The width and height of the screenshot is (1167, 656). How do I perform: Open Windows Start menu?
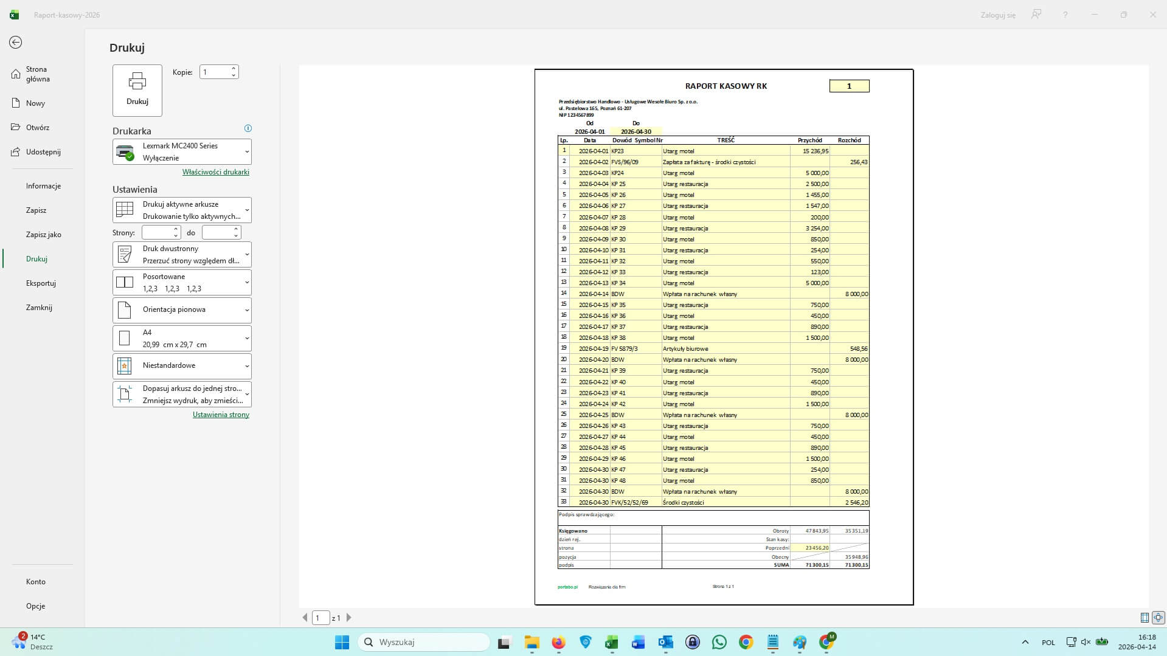342,642
